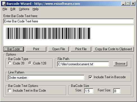Click the Print button
This screenshot has height=102, width=137.
click(36, 49)
